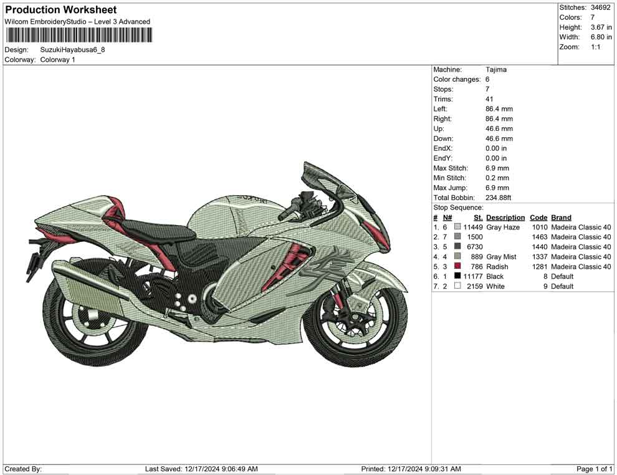Select the Description column header
The height and width of the screenshot is (475, 617).
[505, 217]
